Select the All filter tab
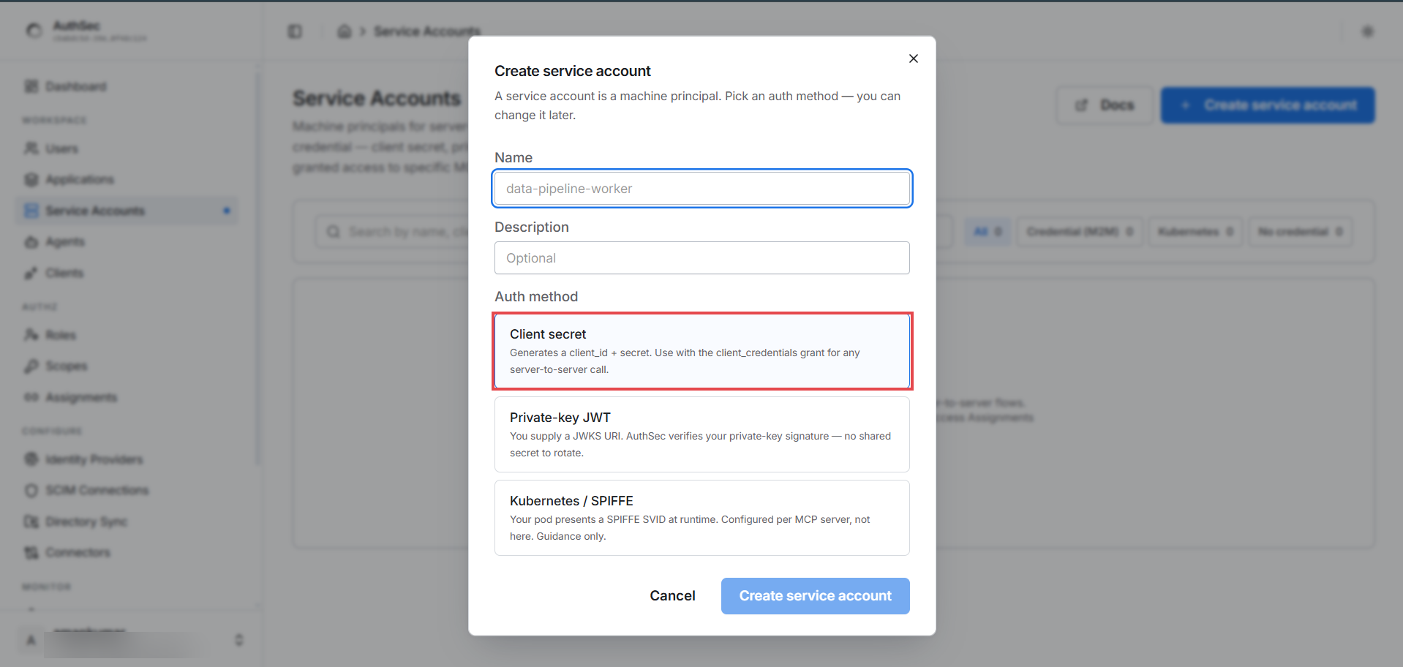This screenshot has height=667, width=1403. click(988, 232)
